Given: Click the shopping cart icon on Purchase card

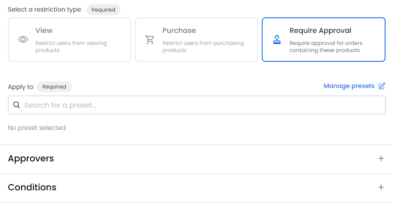Looking at the screenshot, I should coord(150,40).
